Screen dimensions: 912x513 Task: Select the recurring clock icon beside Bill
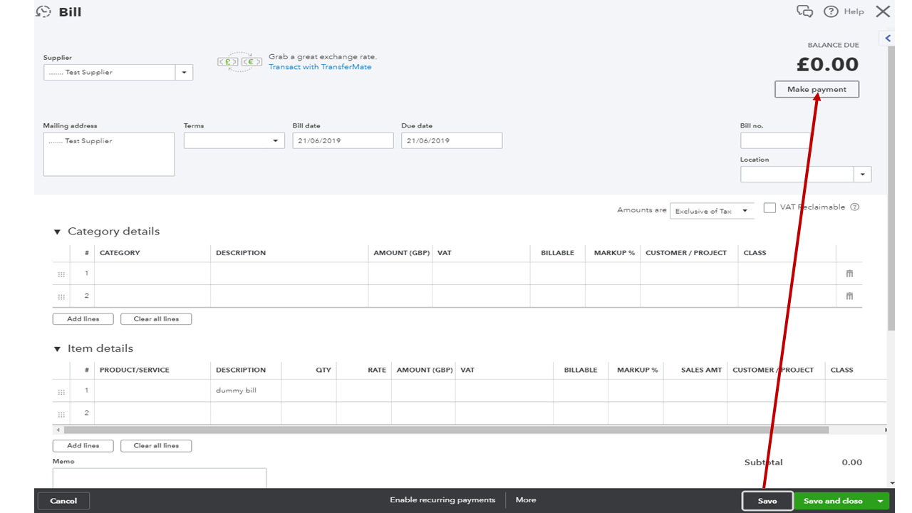43,11
